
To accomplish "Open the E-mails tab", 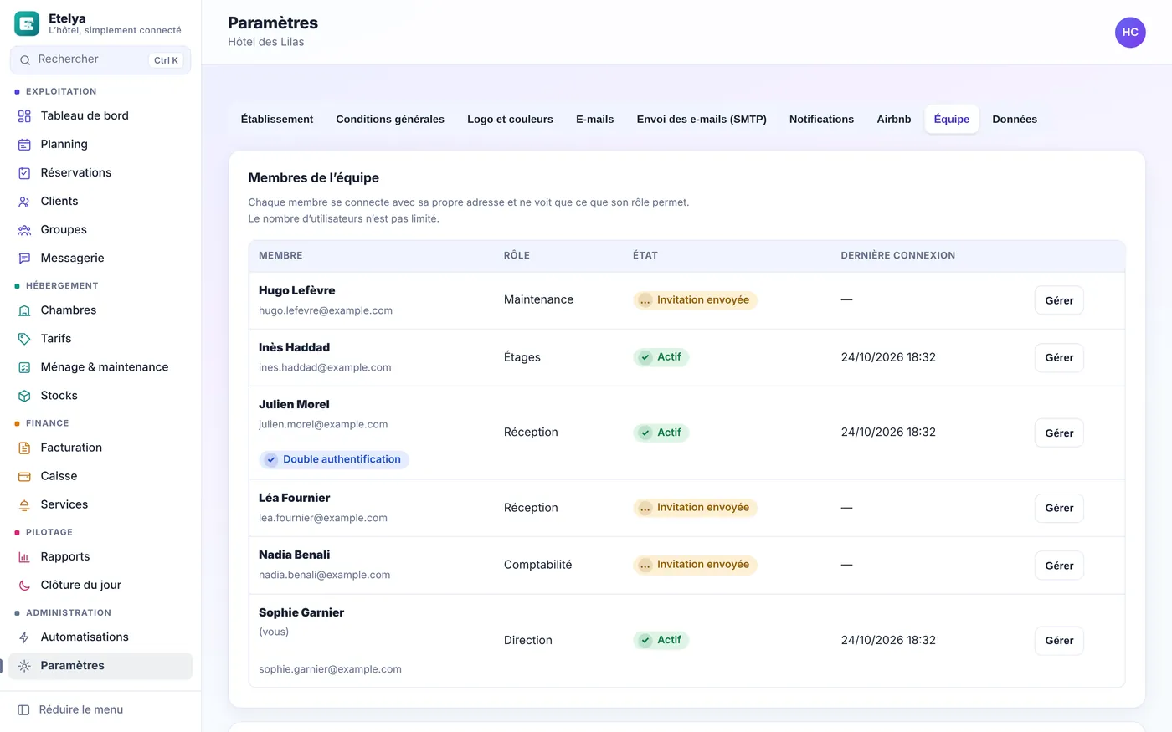I will coord(594,119).
